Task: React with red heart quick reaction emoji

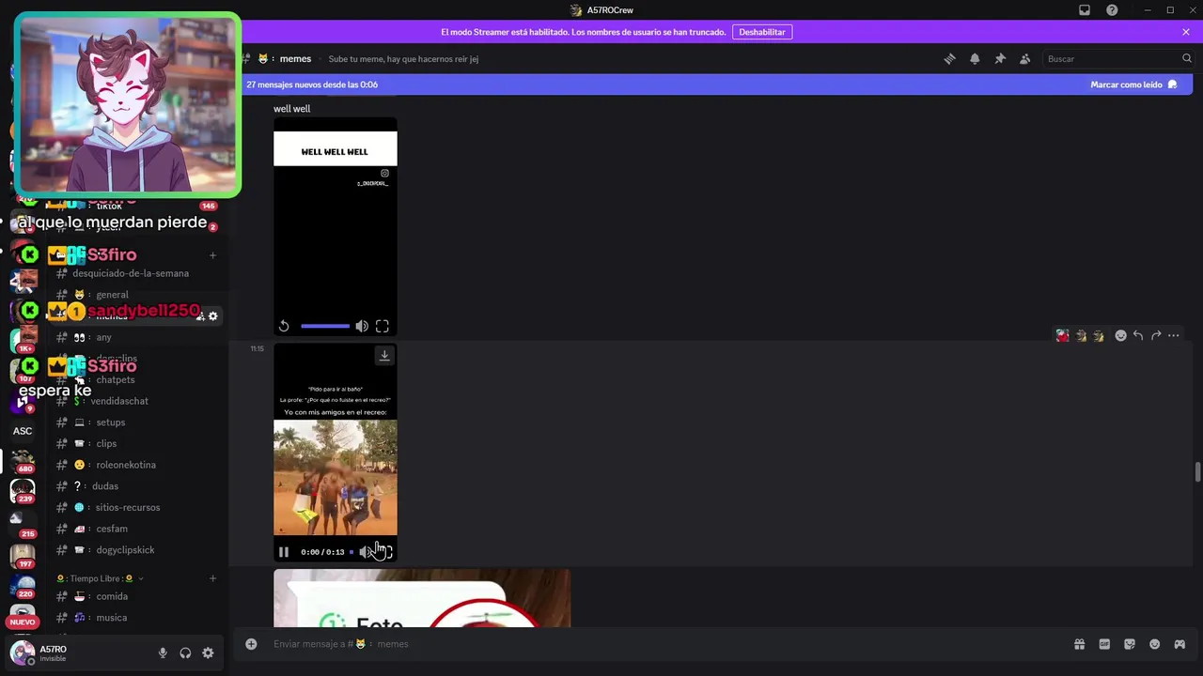Action: tap(1062, 335)
